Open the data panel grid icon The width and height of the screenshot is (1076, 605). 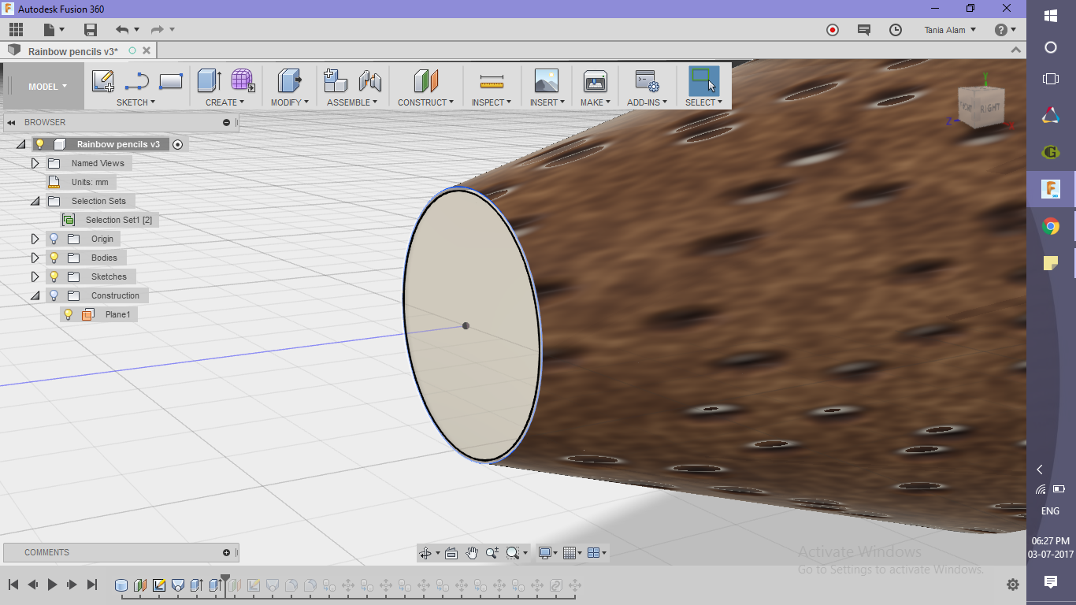pos(16,30)
